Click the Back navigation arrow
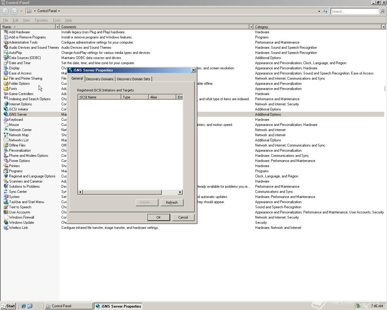This screenshot has width=387, height=310. pos(5,11)
